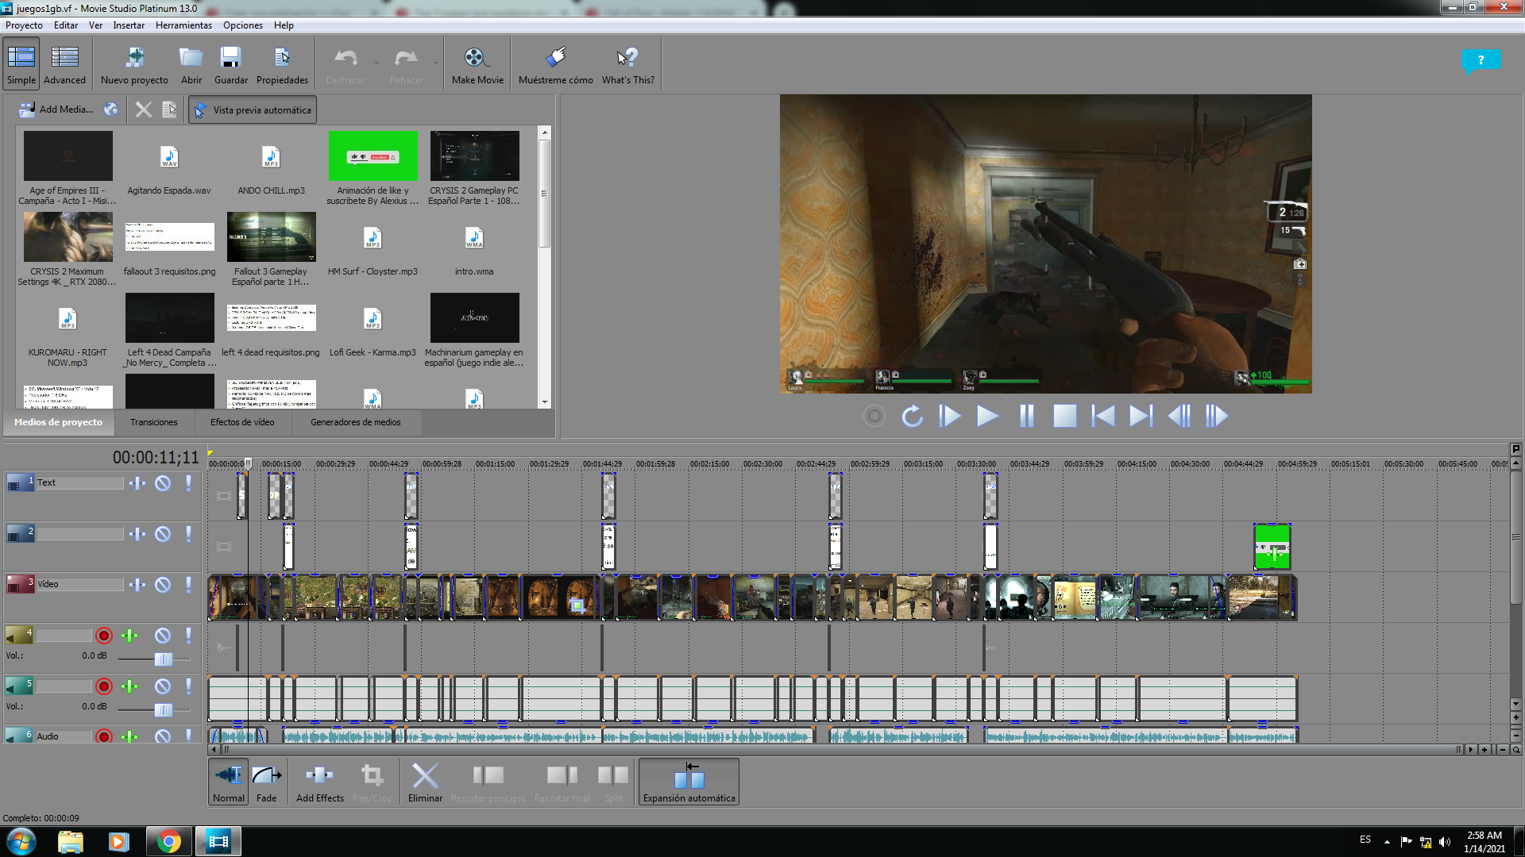Open the Transiciones tab
1525x857 pixels.
[x=154, y=422]
